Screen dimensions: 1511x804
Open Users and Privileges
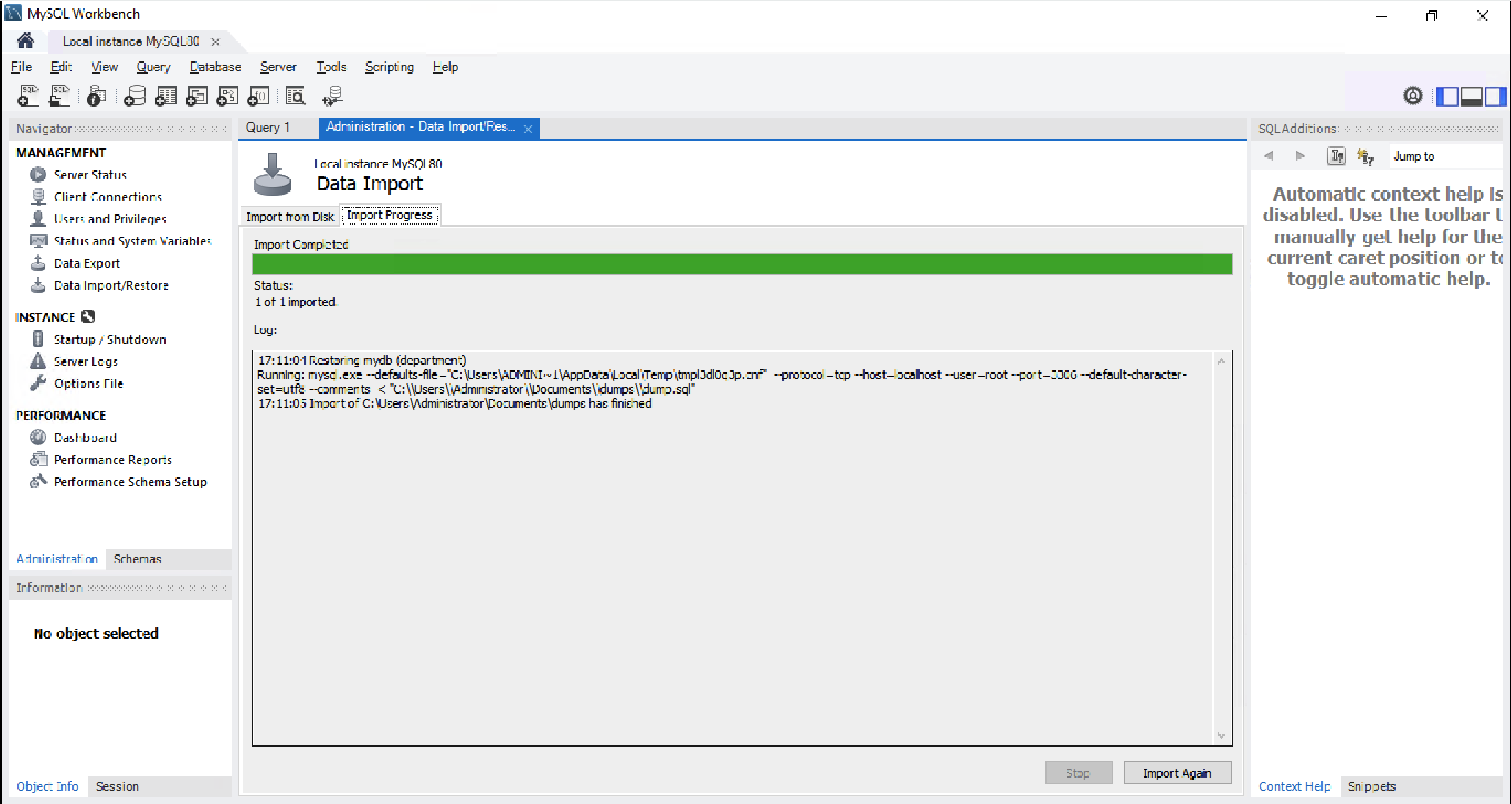coord(110,219)
